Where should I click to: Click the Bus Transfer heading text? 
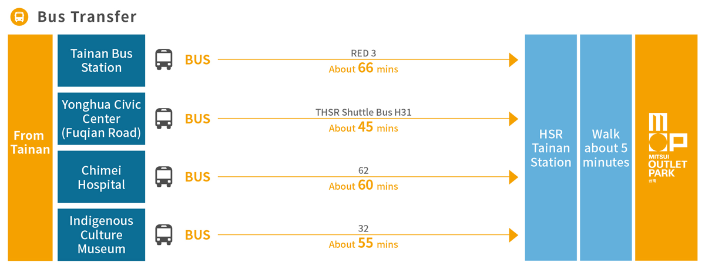87,16
